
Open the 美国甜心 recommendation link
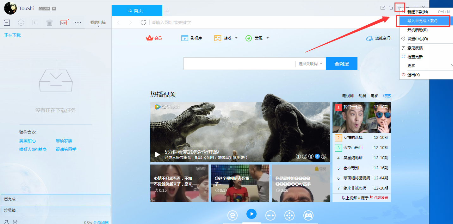(28, 141)
